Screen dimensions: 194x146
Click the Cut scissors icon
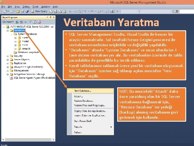(70, 12)
